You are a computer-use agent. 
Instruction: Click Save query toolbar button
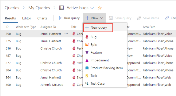(x=120, y=18)
